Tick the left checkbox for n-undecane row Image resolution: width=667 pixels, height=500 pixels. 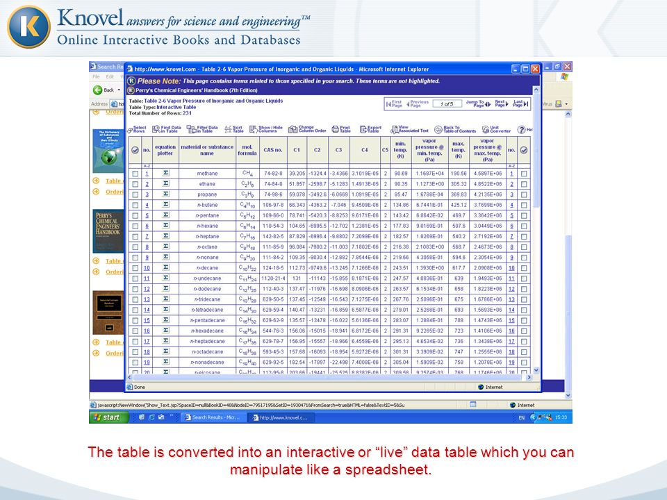click(x=135, y=278)
